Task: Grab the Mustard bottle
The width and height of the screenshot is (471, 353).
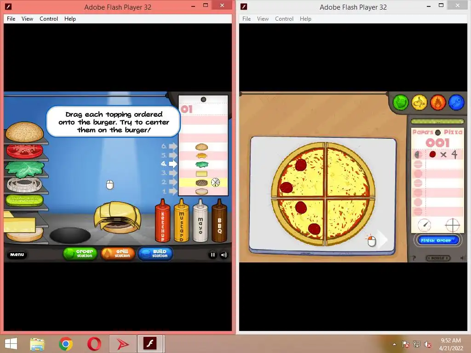Action: (181, 221)
